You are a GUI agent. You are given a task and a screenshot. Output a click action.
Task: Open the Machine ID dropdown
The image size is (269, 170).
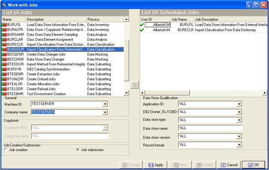click(x=105, y=104)
